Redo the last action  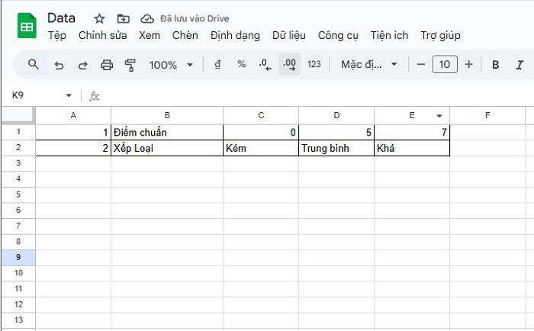click(x=82, y=65)
